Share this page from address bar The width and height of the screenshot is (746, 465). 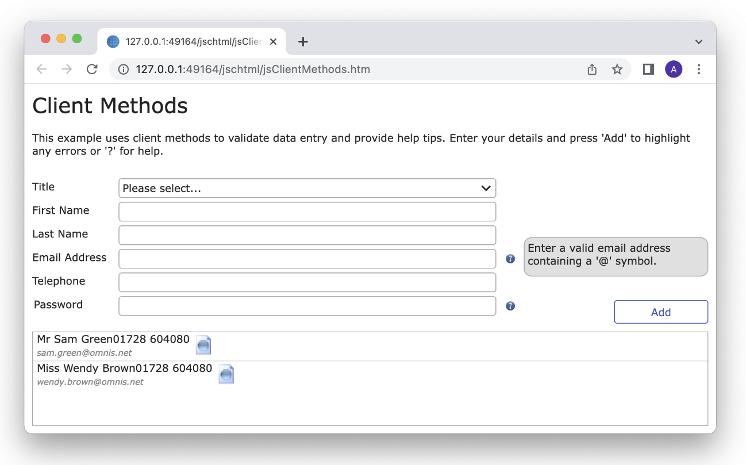coord(592,70)
